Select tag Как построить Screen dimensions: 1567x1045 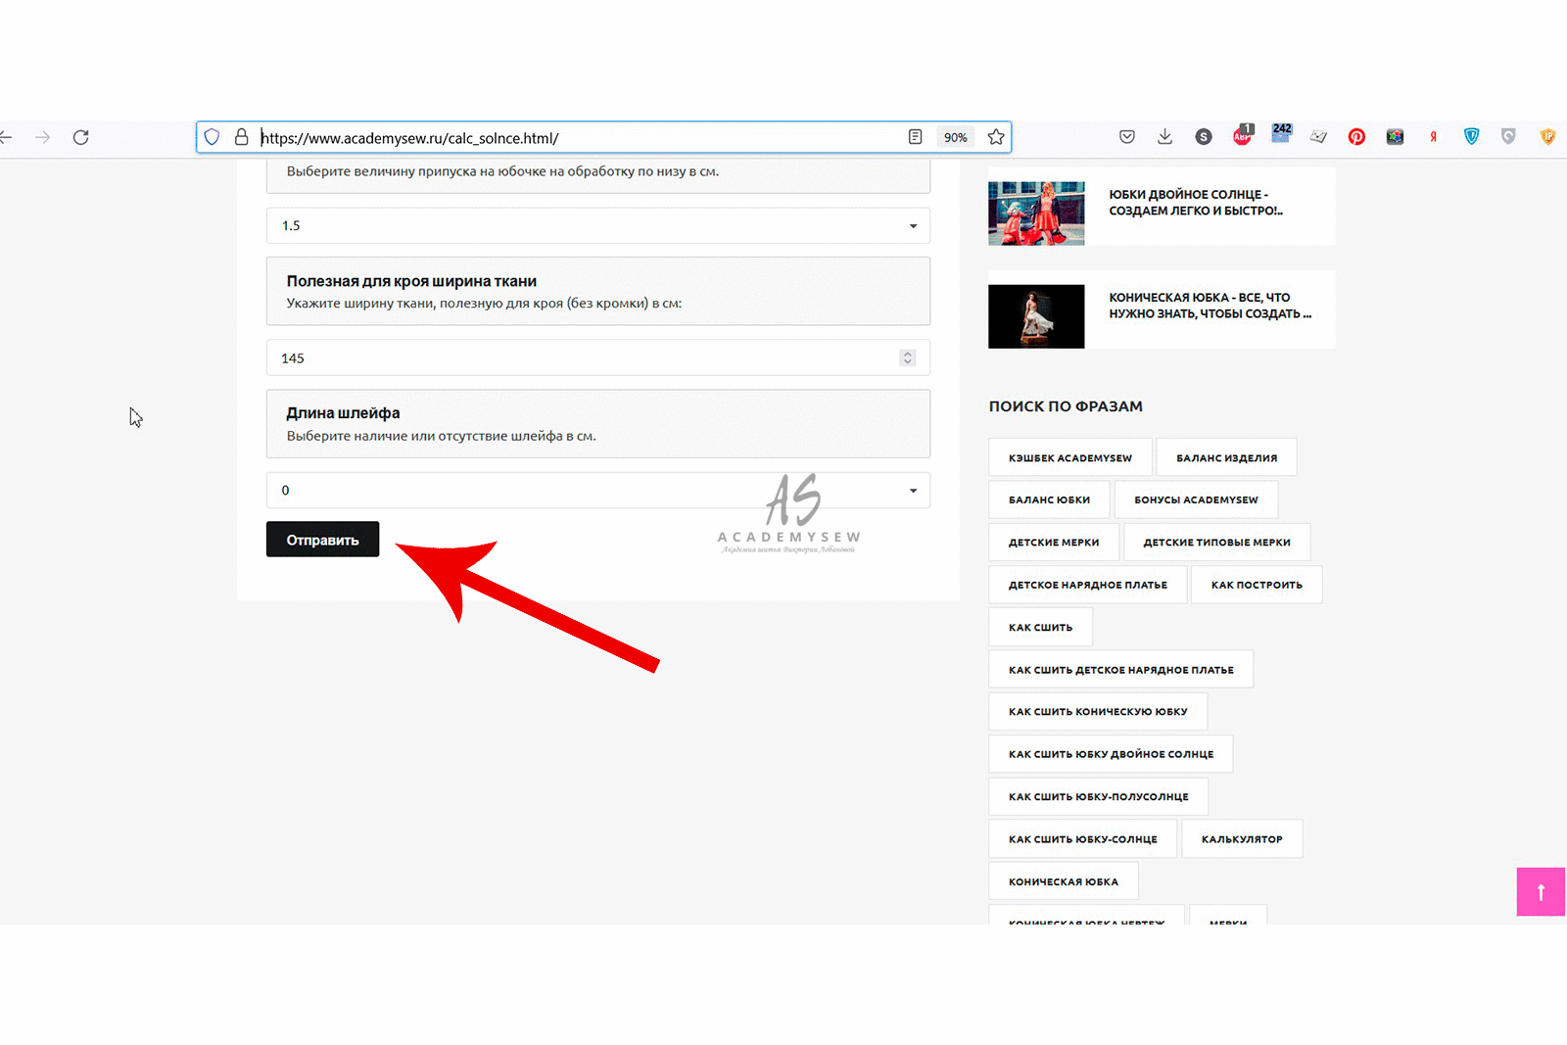pyautogui.click(x=1257, y=585)
